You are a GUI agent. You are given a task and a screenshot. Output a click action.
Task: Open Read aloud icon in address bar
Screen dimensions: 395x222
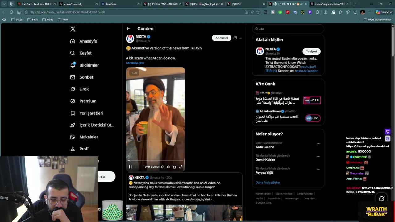pos(252,12)
